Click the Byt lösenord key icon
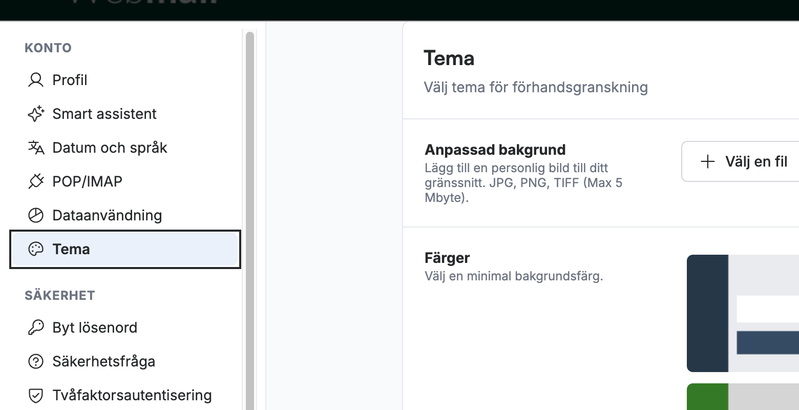 tap(36, 327)
